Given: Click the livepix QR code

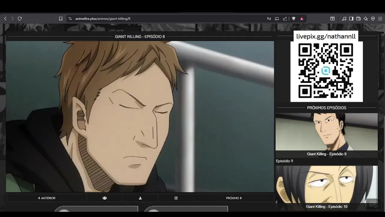Looking at the screenshot, I should point(326,71).
